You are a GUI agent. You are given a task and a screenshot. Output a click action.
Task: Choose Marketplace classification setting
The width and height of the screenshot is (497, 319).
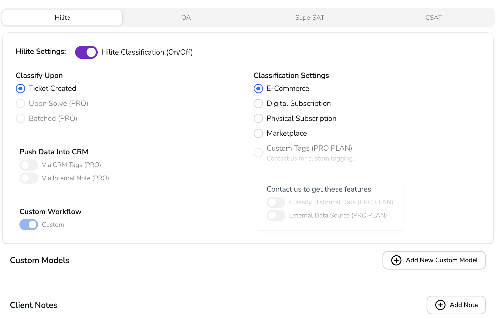(x=258, y=133)
